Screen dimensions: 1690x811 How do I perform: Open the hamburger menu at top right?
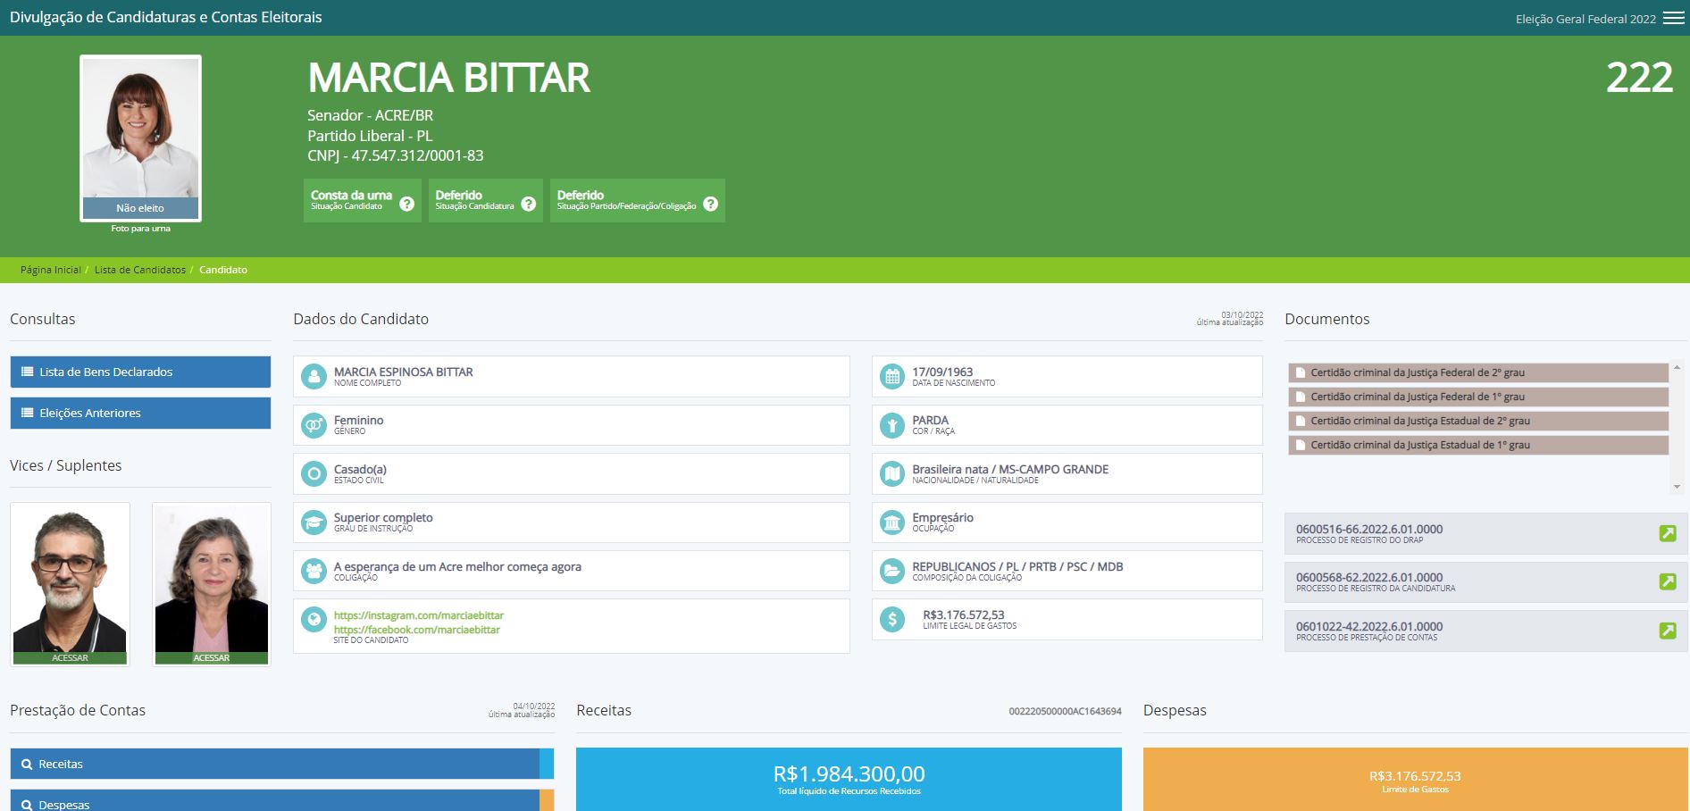[1673, 18]
